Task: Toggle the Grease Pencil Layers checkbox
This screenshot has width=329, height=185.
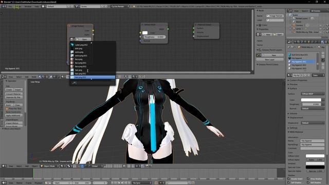Action: (x=260, y=50)
